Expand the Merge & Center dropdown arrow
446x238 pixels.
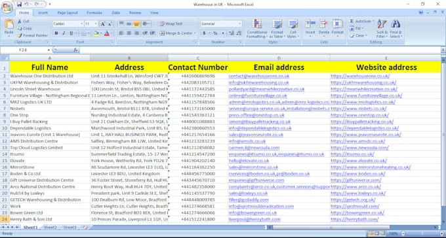pos(195,33)
